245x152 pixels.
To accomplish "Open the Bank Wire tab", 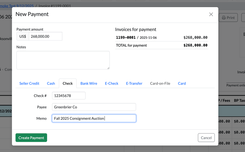I will point(89,83).
